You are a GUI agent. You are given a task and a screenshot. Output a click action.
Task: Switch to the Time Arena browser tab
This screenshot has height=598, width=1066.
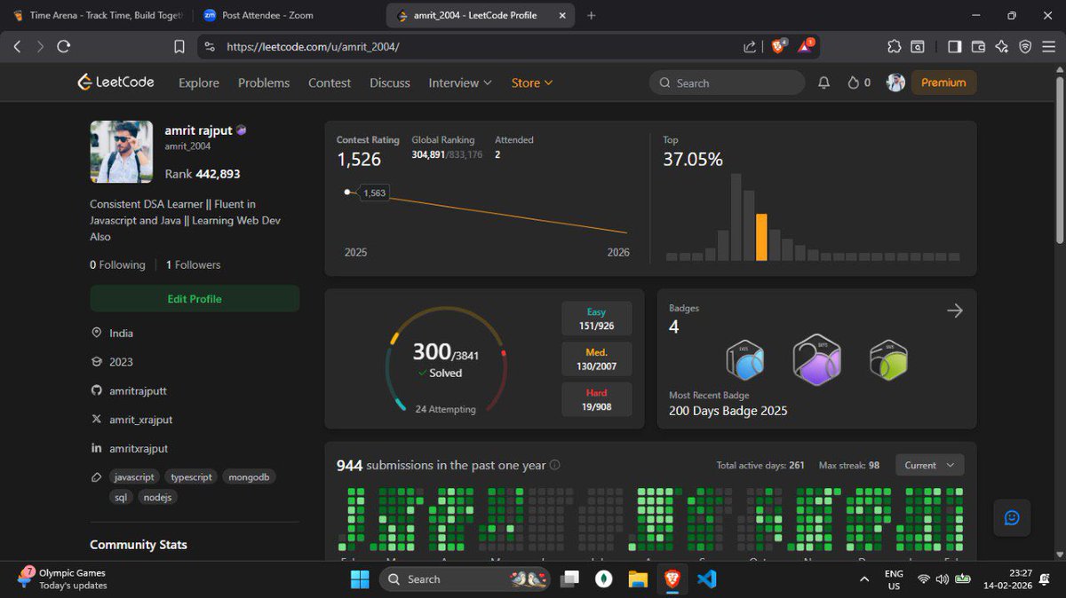(98, 15)
